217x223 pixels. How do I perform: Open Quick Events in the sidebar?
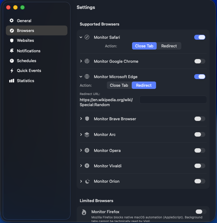click(x=37, y=70)
